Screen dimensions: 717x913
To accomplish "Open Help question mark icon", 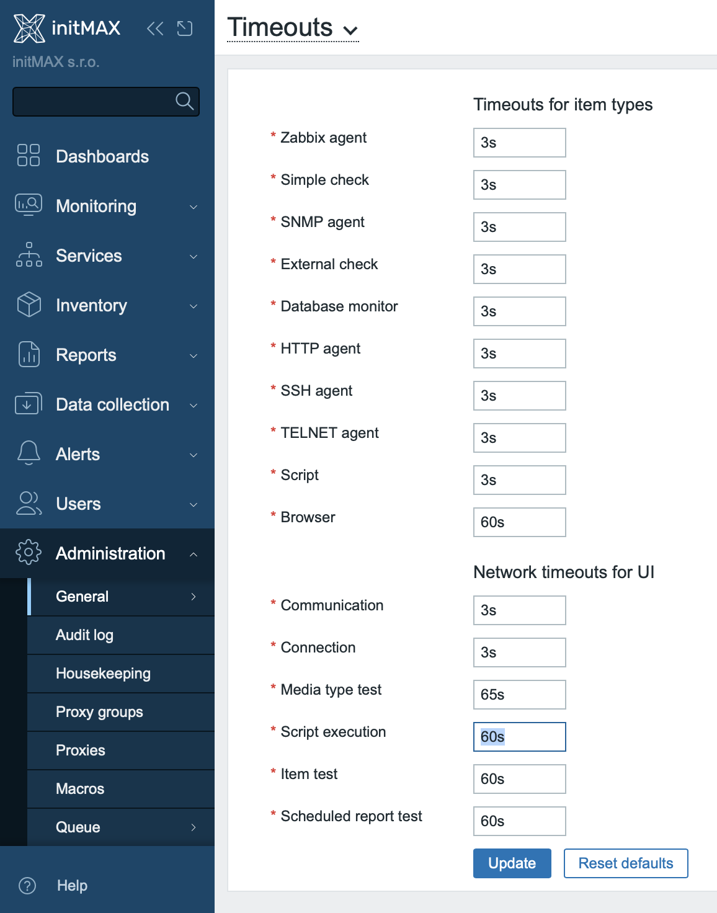I will tap(27, 885).
